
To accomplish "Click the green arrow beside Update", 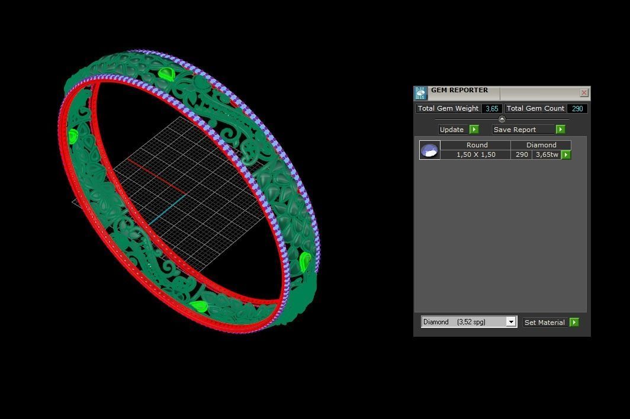I will [x=474, y=130].
